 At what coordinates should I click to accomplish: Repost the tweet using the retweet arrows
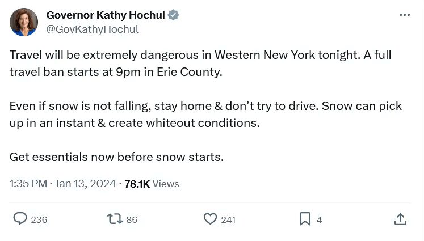point(115,219)
